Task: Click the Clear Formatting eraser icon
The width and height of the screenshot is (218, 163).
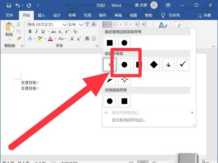Action: (75, 31)
